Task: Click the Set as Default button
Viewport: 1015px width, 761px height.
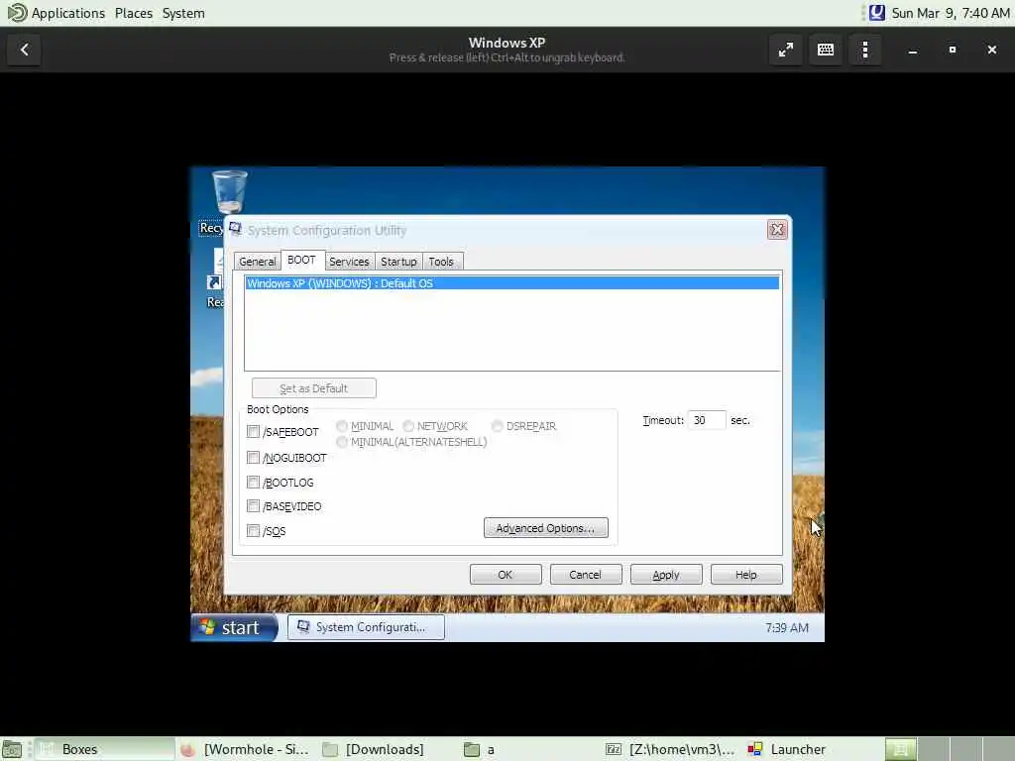Action: 314,388
